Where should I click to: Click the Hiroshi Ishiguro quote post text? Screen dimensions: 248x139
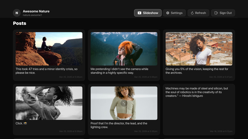click(x=197, y=92)
